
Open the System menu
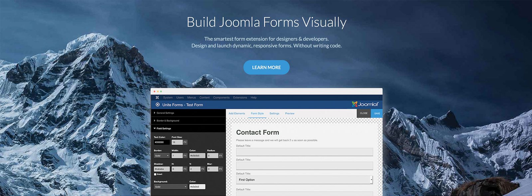pyautogui.click(x=168, y=98)
